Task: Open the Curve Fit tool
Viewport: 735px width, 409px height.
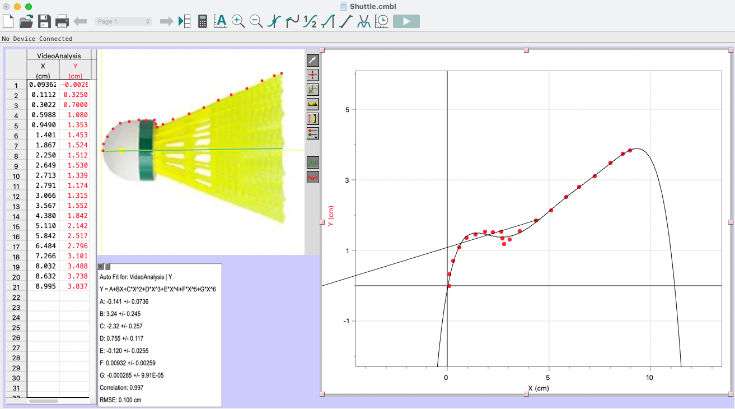Action: pyautogui.click(x=364, y=21)
